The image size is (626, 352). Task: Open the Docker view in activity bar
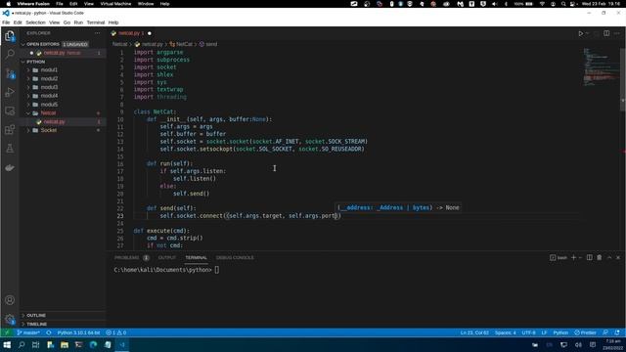click(10, 167)
